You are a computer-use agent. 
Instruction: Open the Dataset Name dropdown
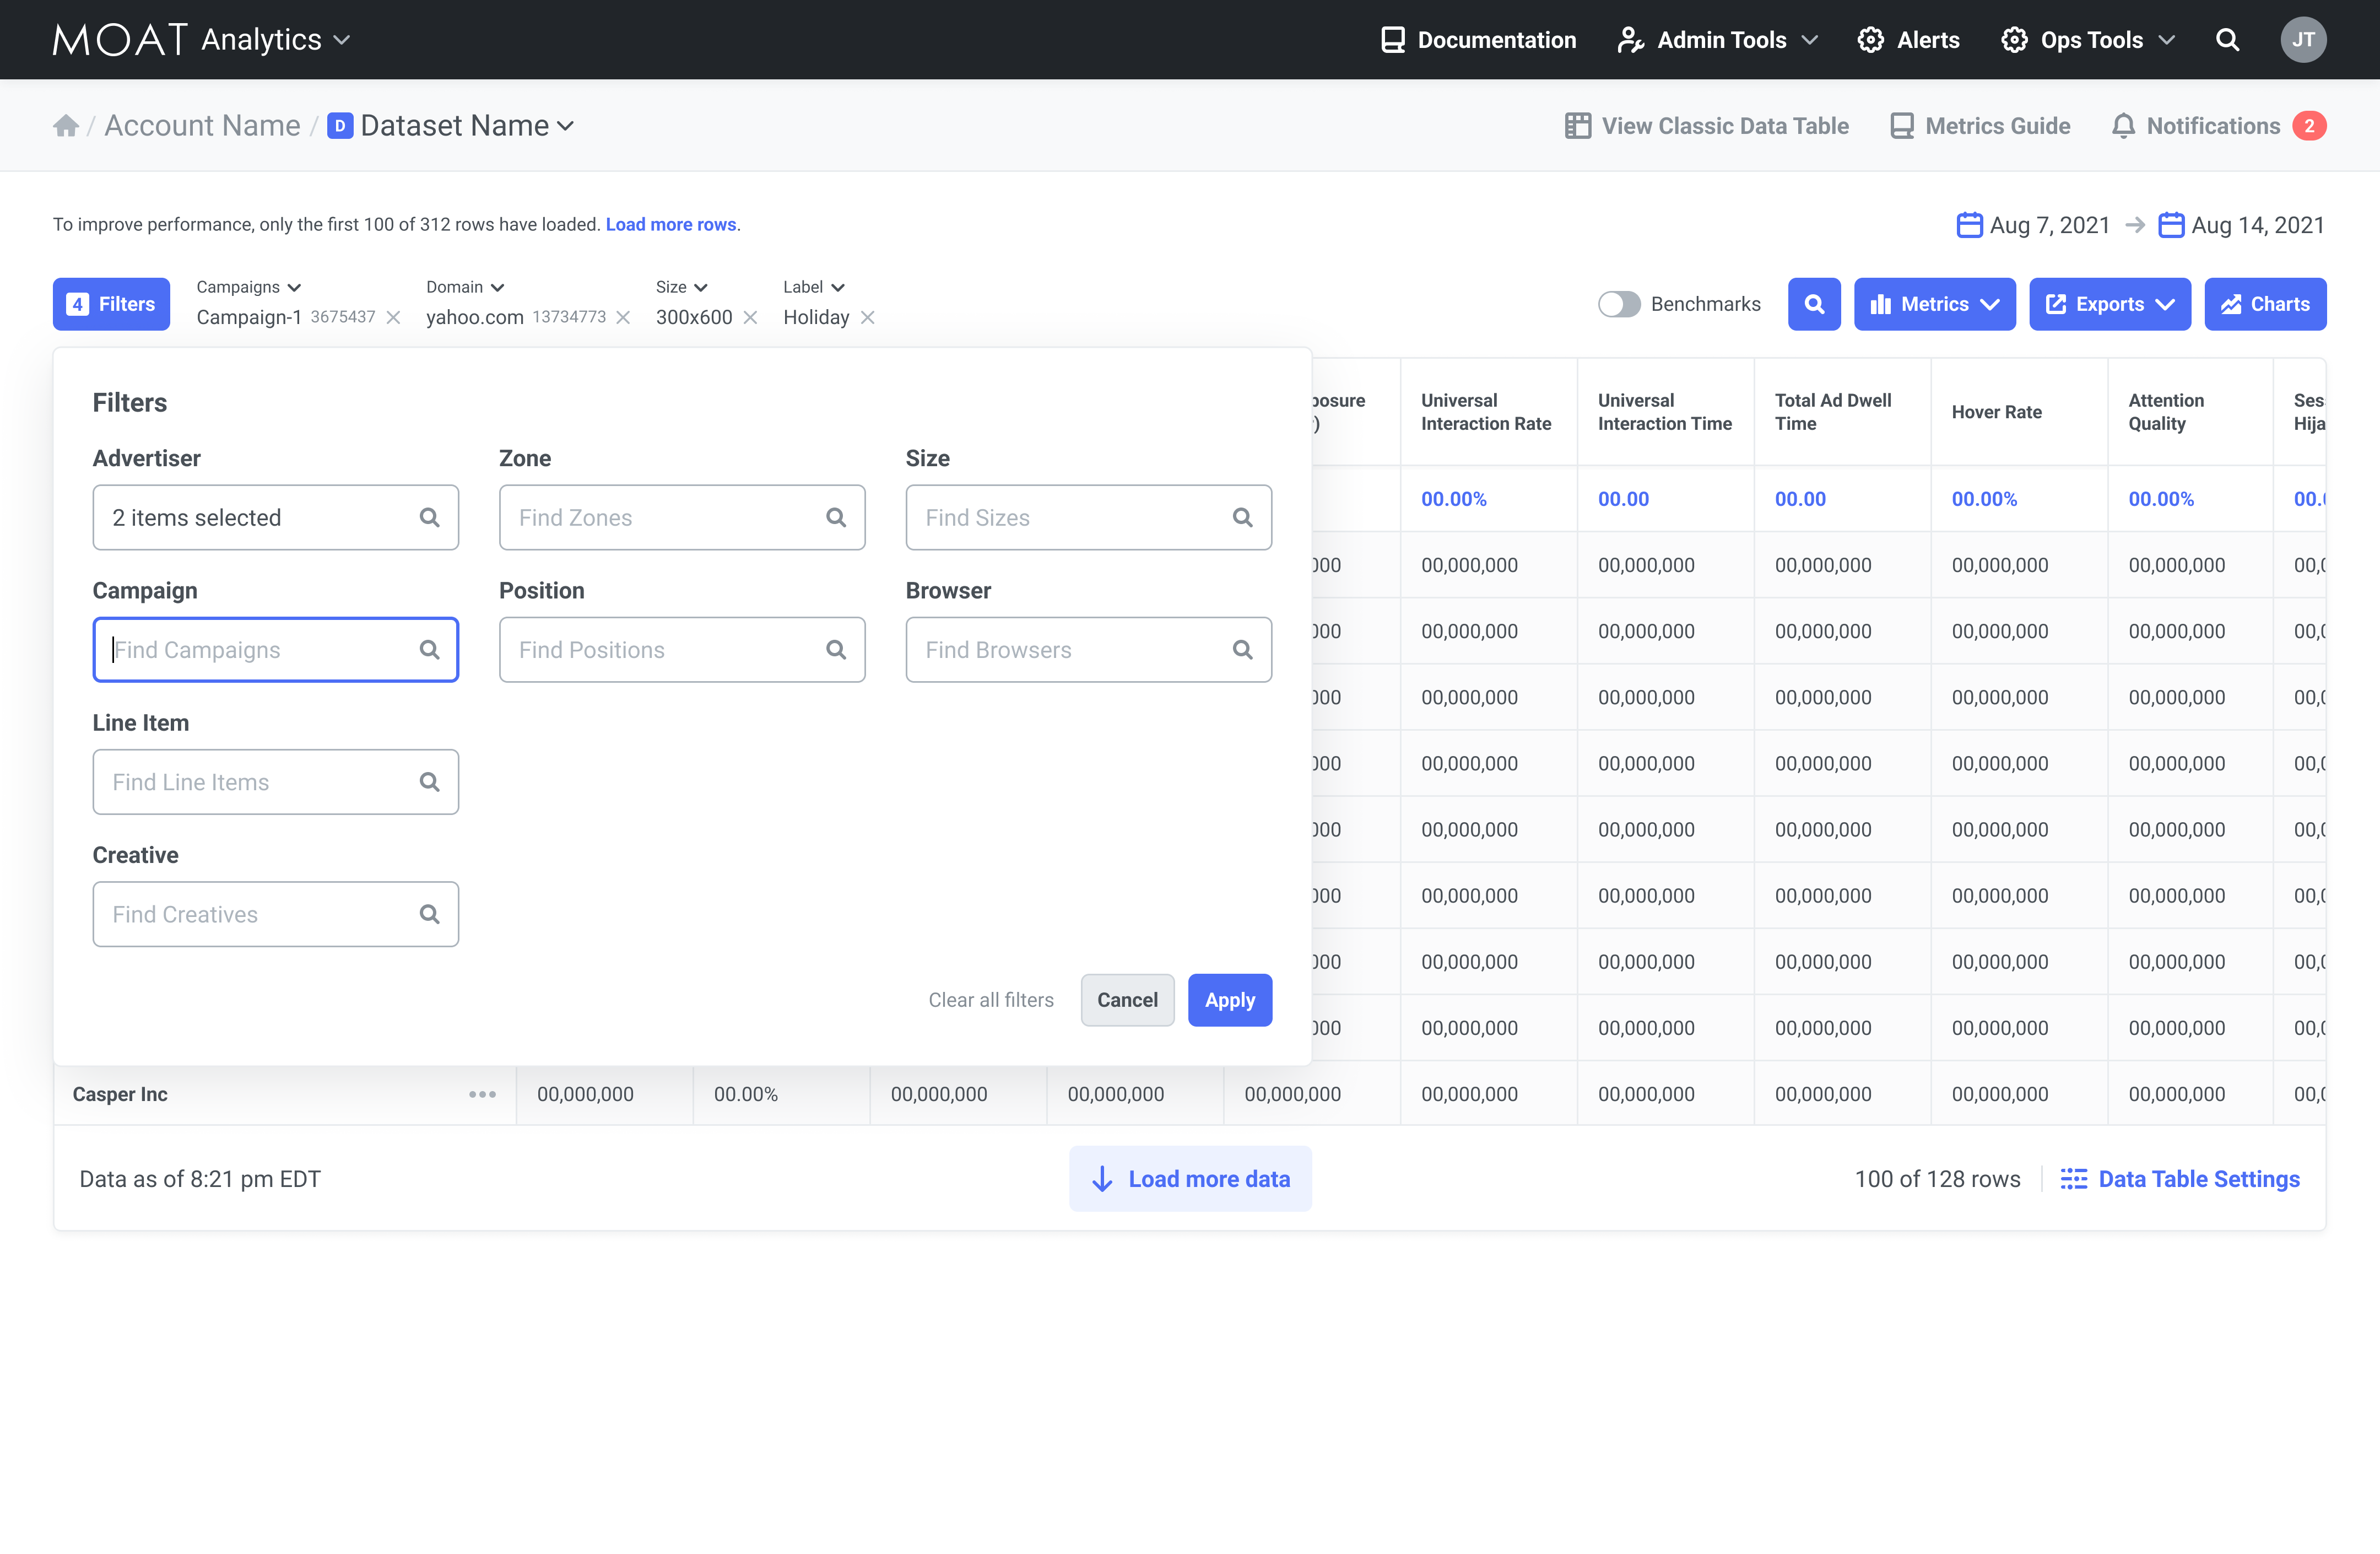[466, 126]
